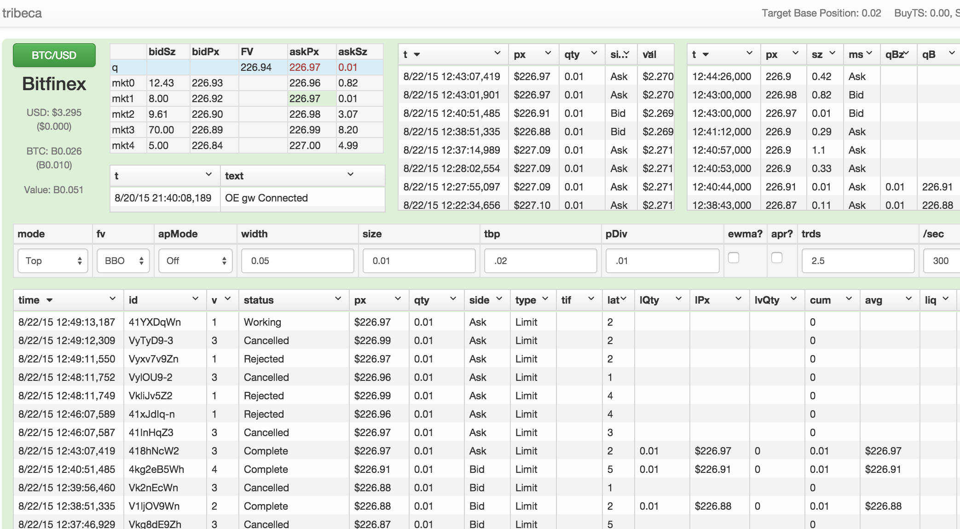Edit the width input field value
The image size is (960, 529).
(296, 261)
